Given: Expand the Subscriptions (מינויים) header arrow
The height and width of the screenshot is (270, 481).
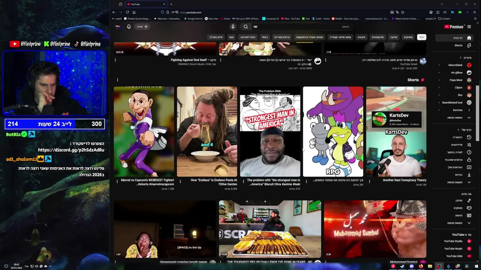Looking at the screenshot, I should pos(461,58).
